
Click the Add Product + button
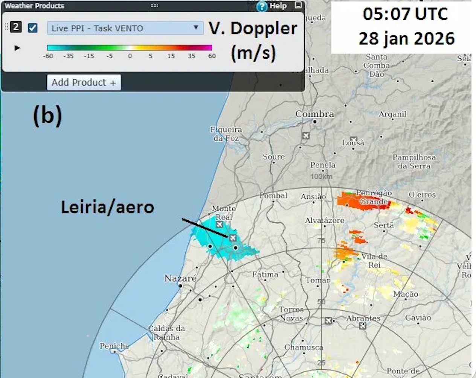pyautogui.click(x=84, y=82)
